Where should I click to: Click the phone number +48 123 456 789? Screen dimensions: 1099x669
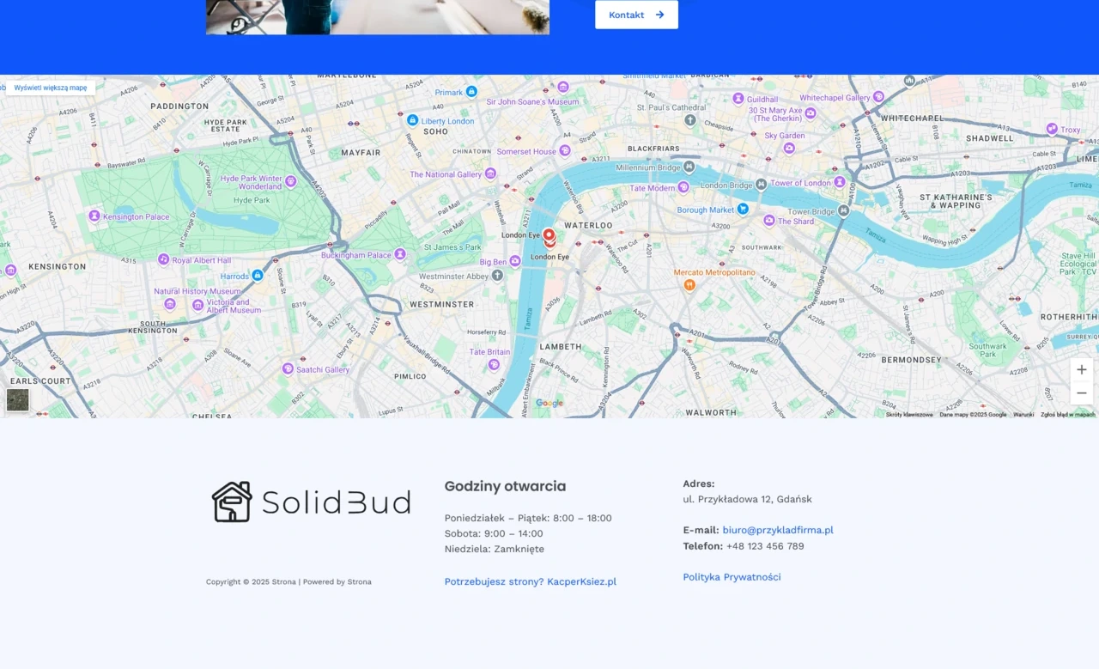[765, 546]
